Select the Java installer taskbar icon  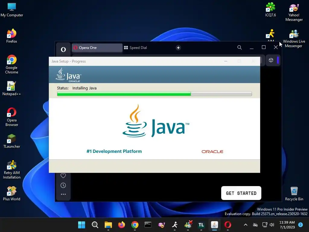(215, 225)
